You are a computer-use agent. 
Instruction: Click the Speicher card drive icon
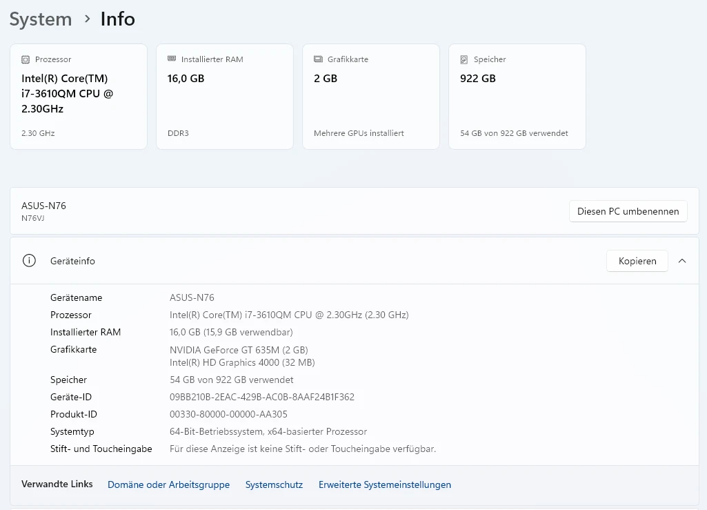(464, 59)
